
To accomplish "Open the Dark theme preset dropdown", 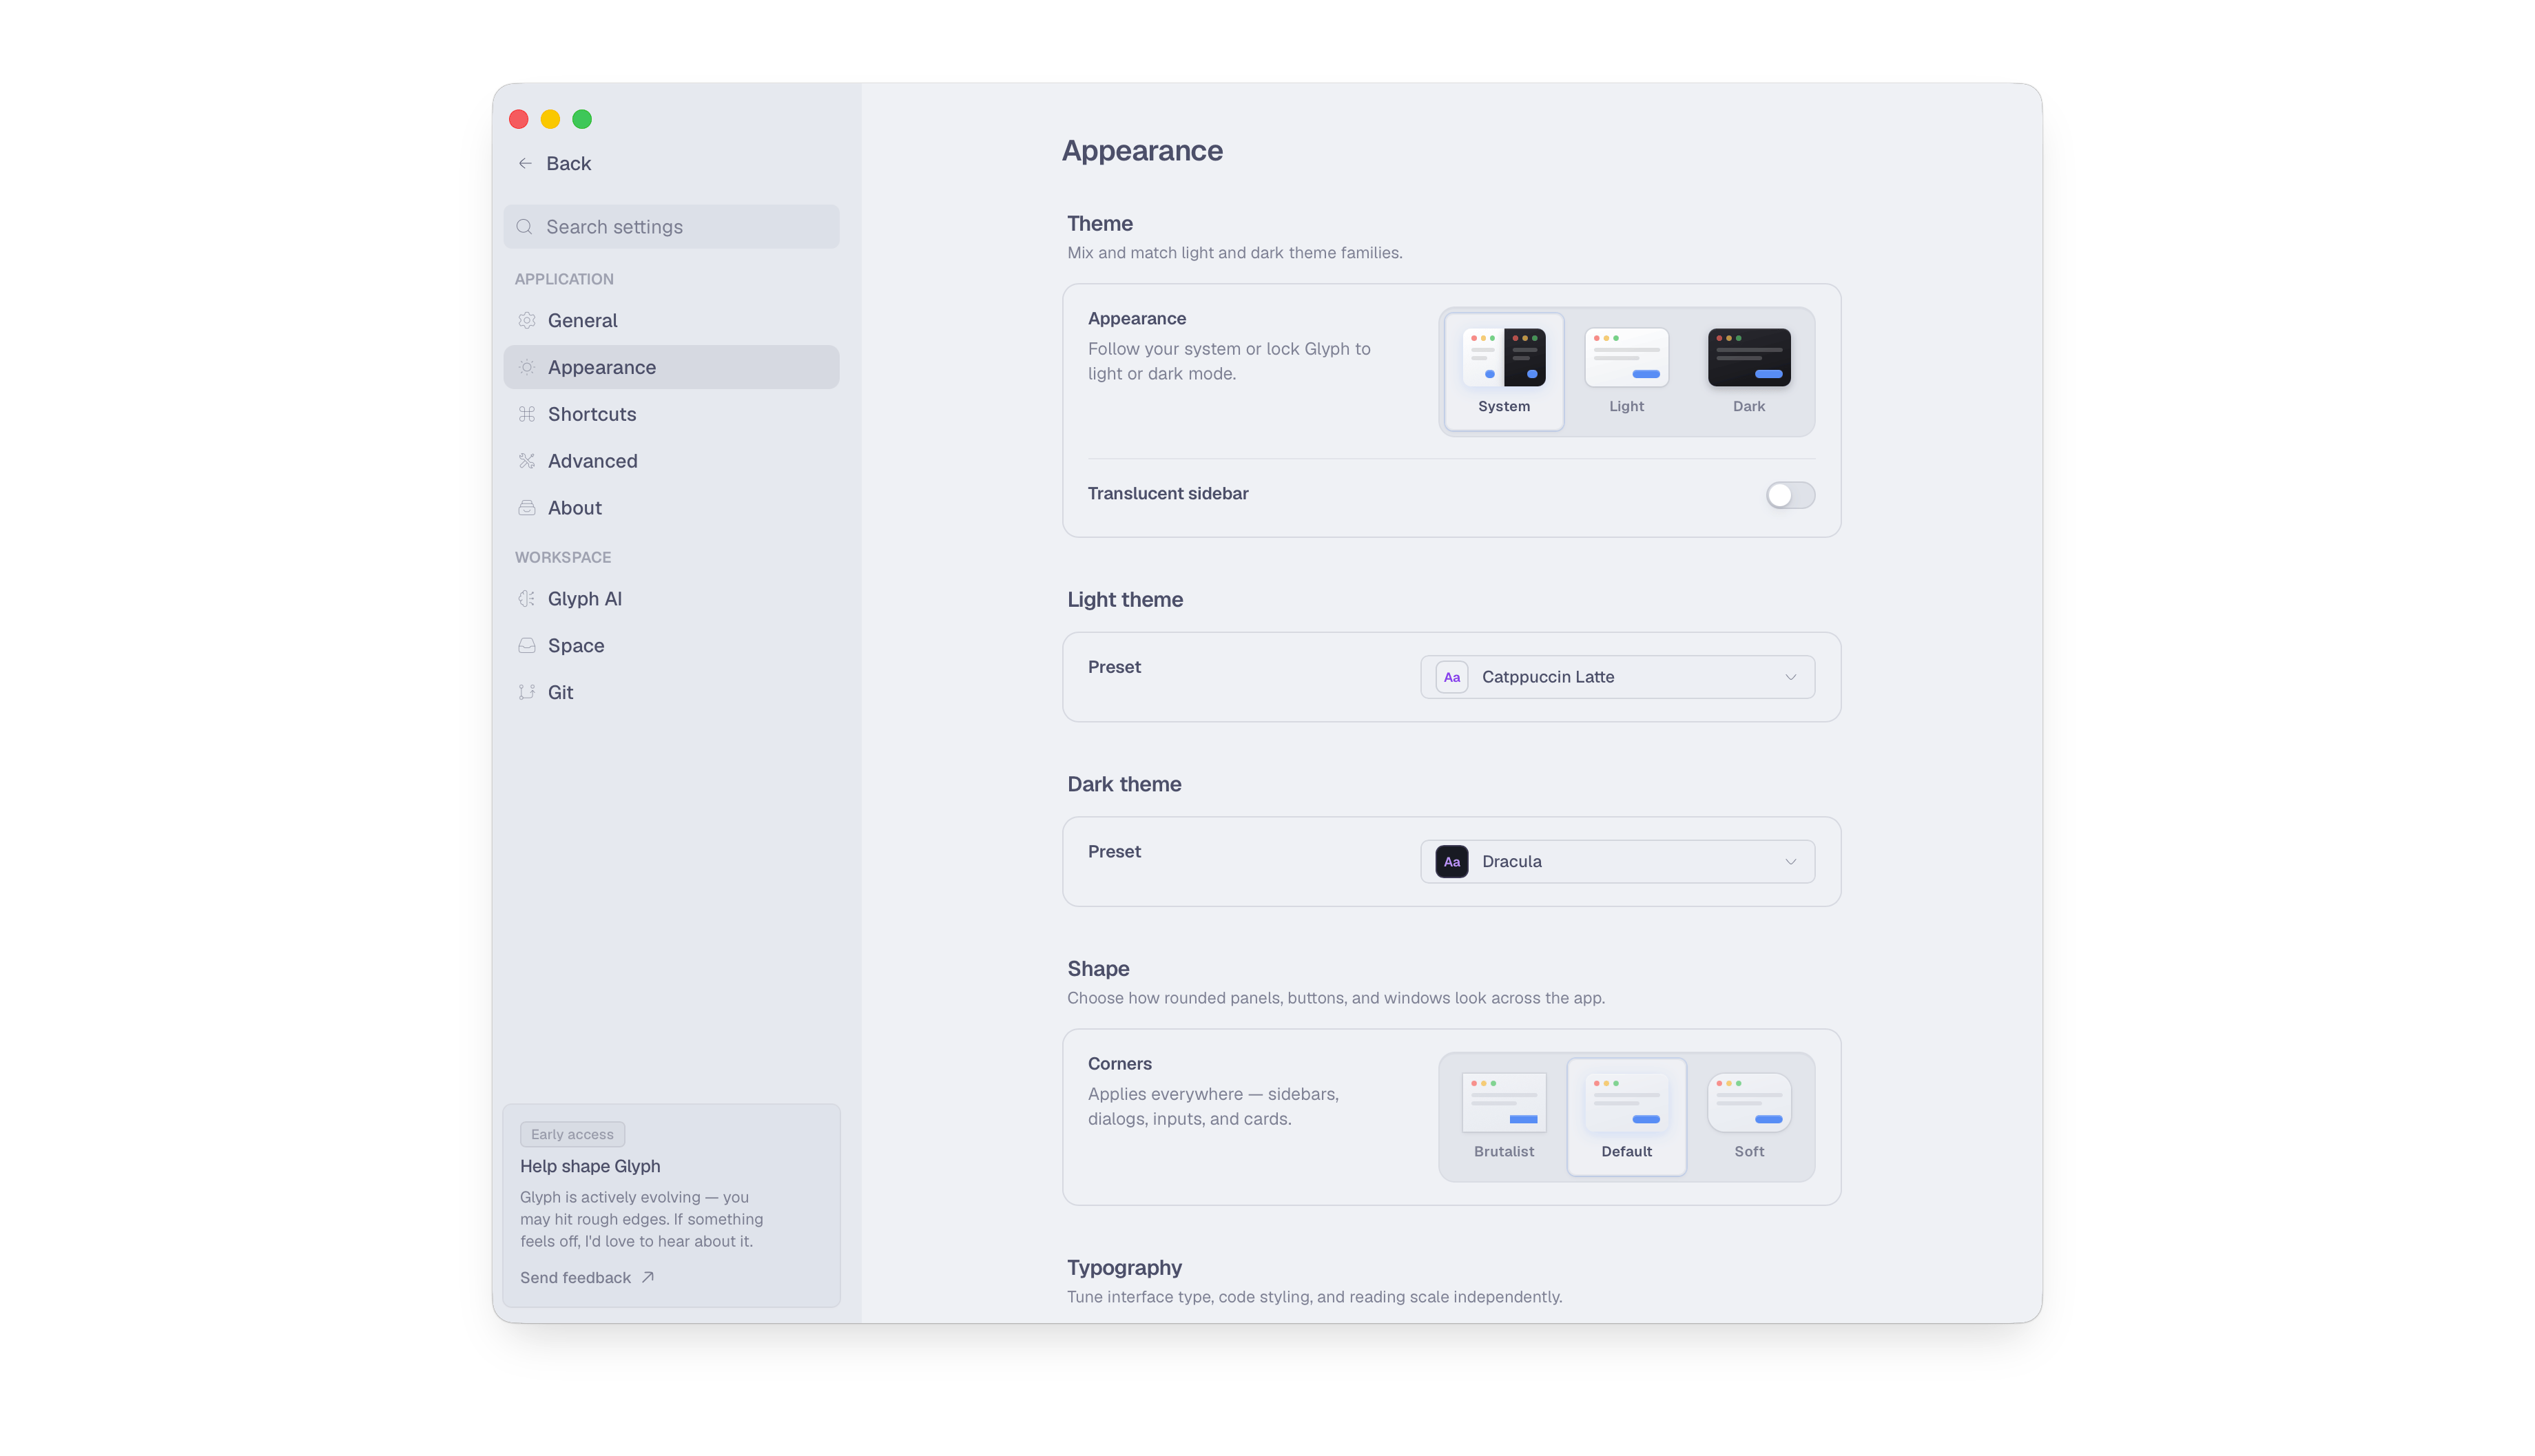I will (1617, 862).
